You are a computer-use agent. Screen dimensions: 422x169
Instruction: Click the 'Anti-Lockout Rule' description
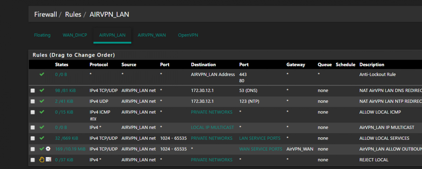(378, 75)
